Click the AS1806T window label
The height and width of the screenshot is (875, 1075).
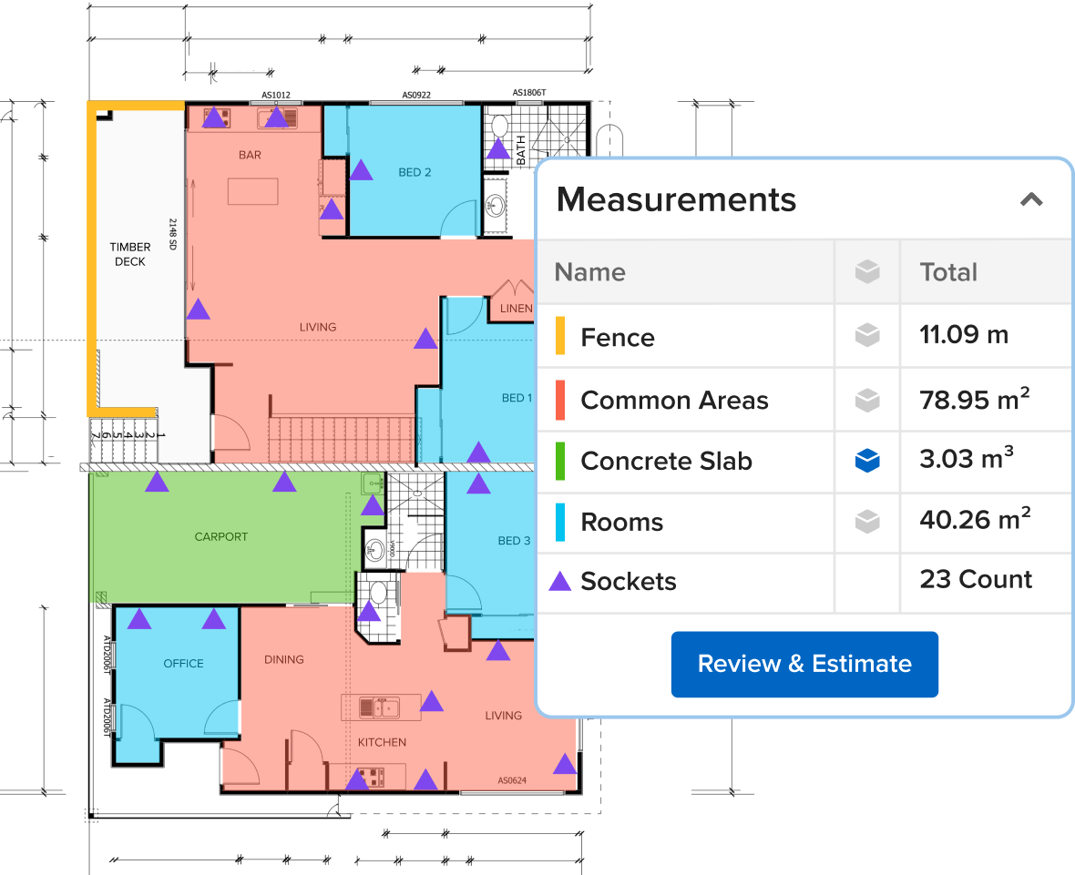click(x=529, y=93)
